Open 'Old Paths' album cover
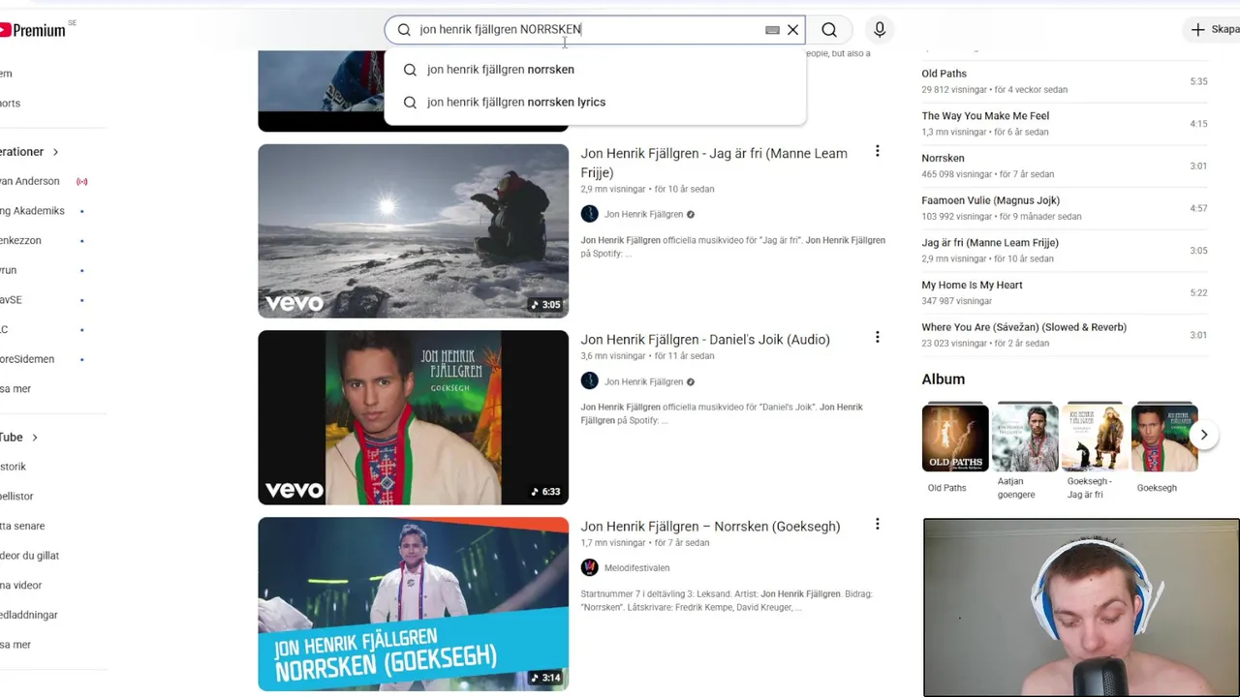Screen dimensions: 1240x697 tap(954, 438)
